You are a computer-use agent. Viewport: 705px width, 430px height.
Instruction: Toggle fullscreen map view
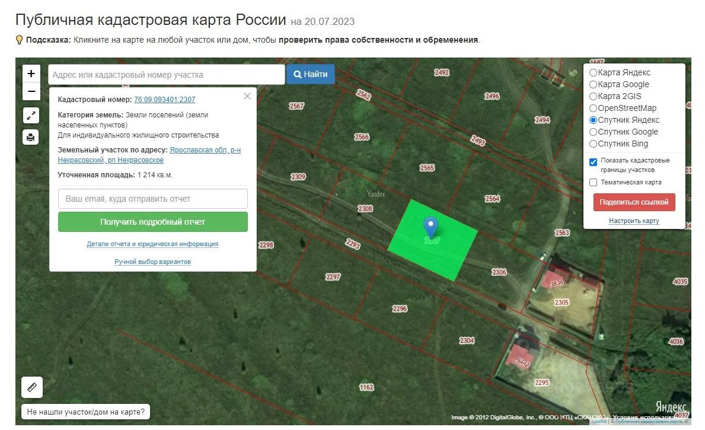pyautogui.click(x=31, y=116)
